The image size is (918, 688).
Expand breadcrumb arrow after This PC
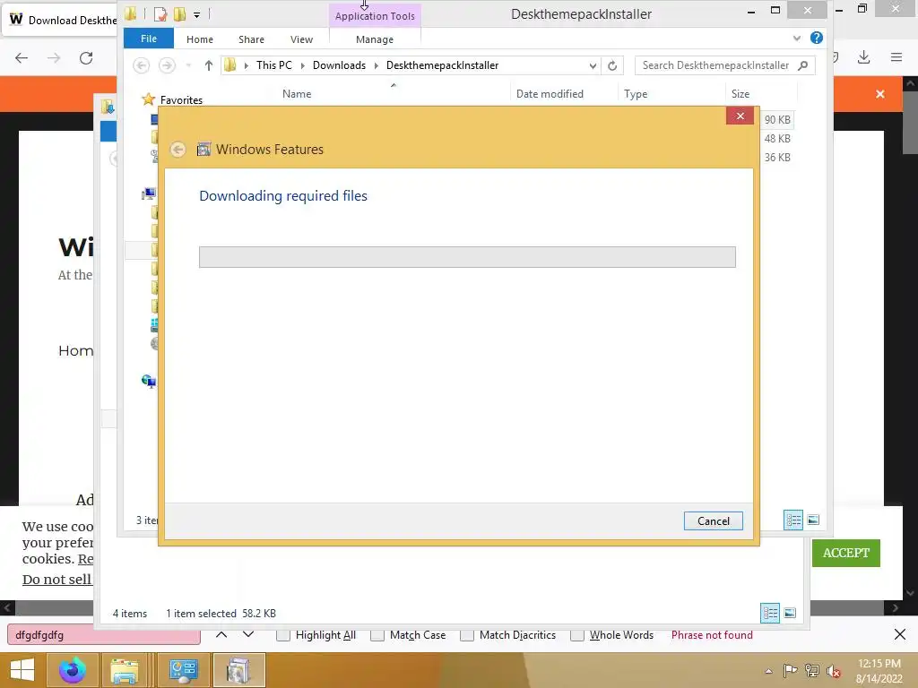tap(303, 65)
